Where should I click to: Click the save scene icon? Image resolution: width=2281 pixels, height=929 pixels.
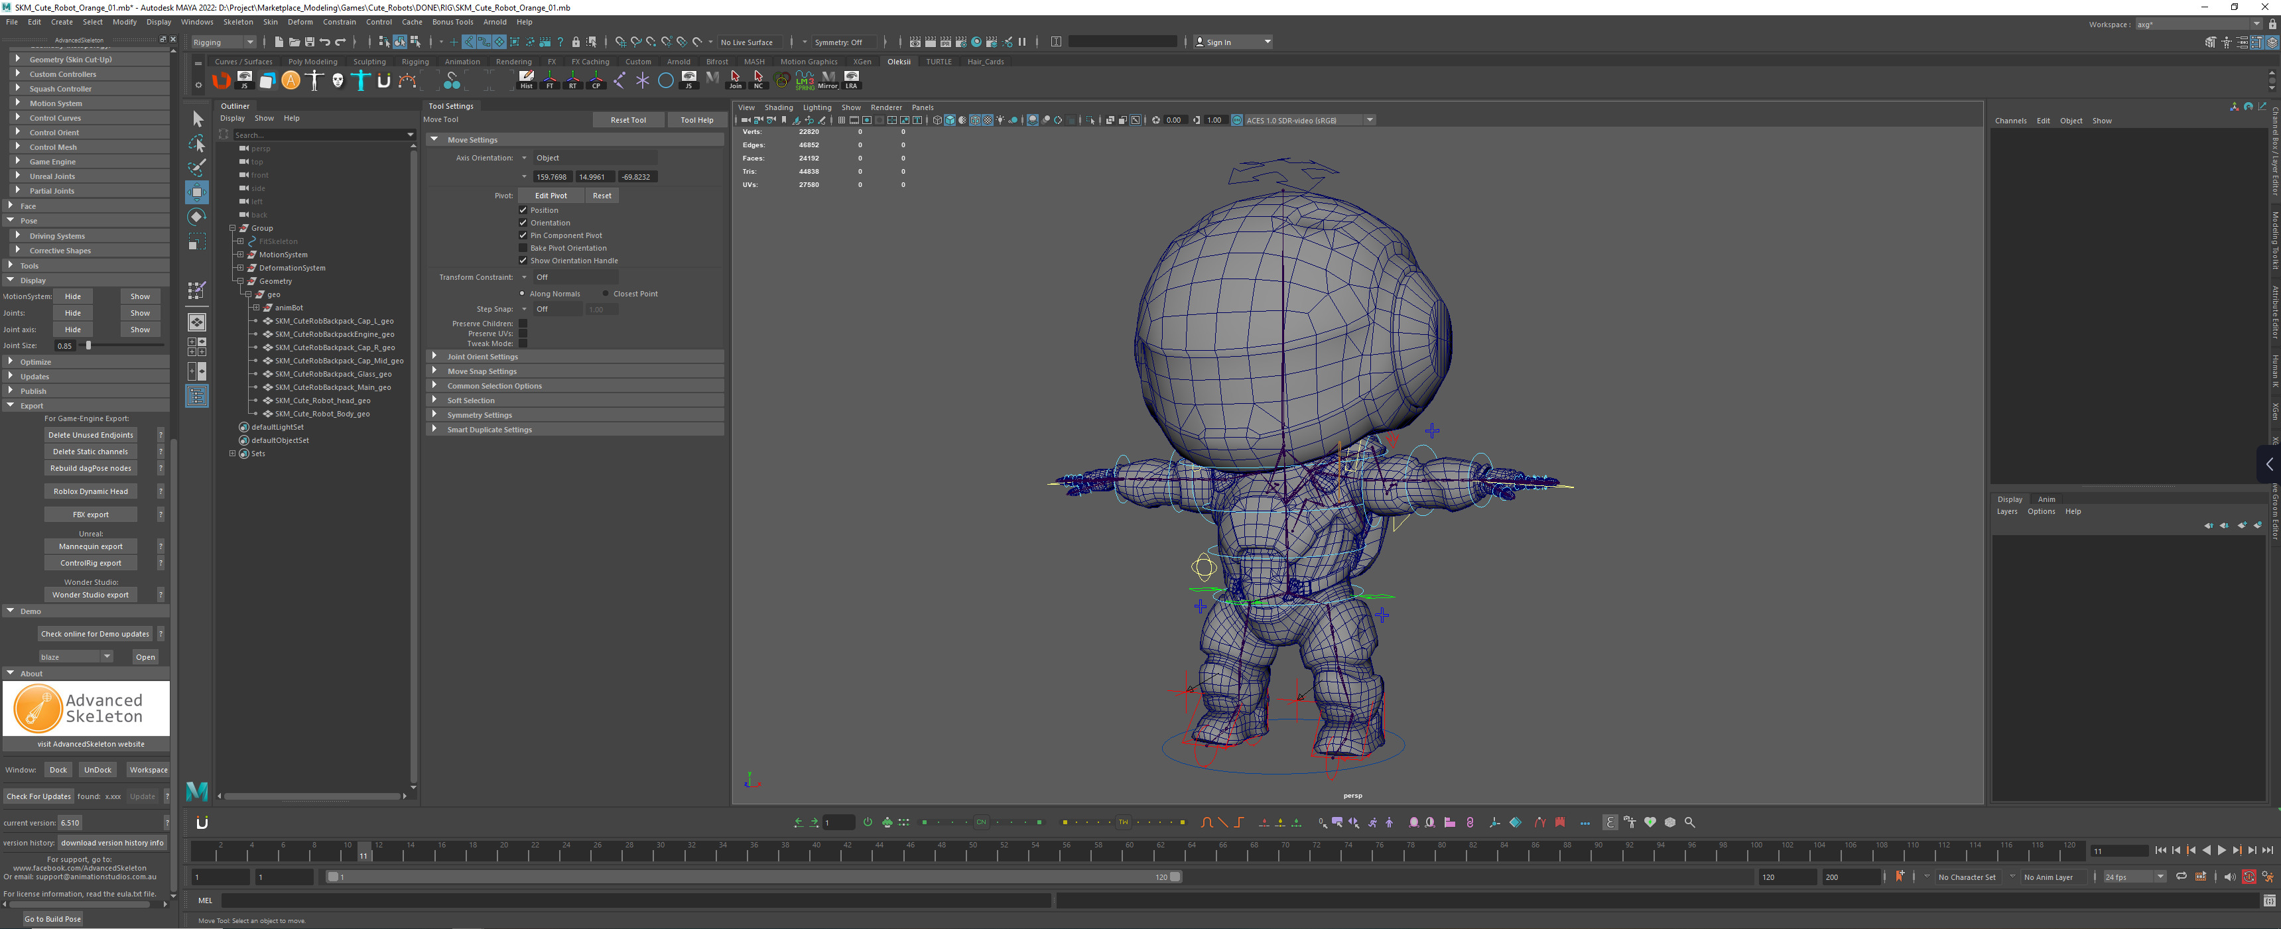tap(309, 42)
